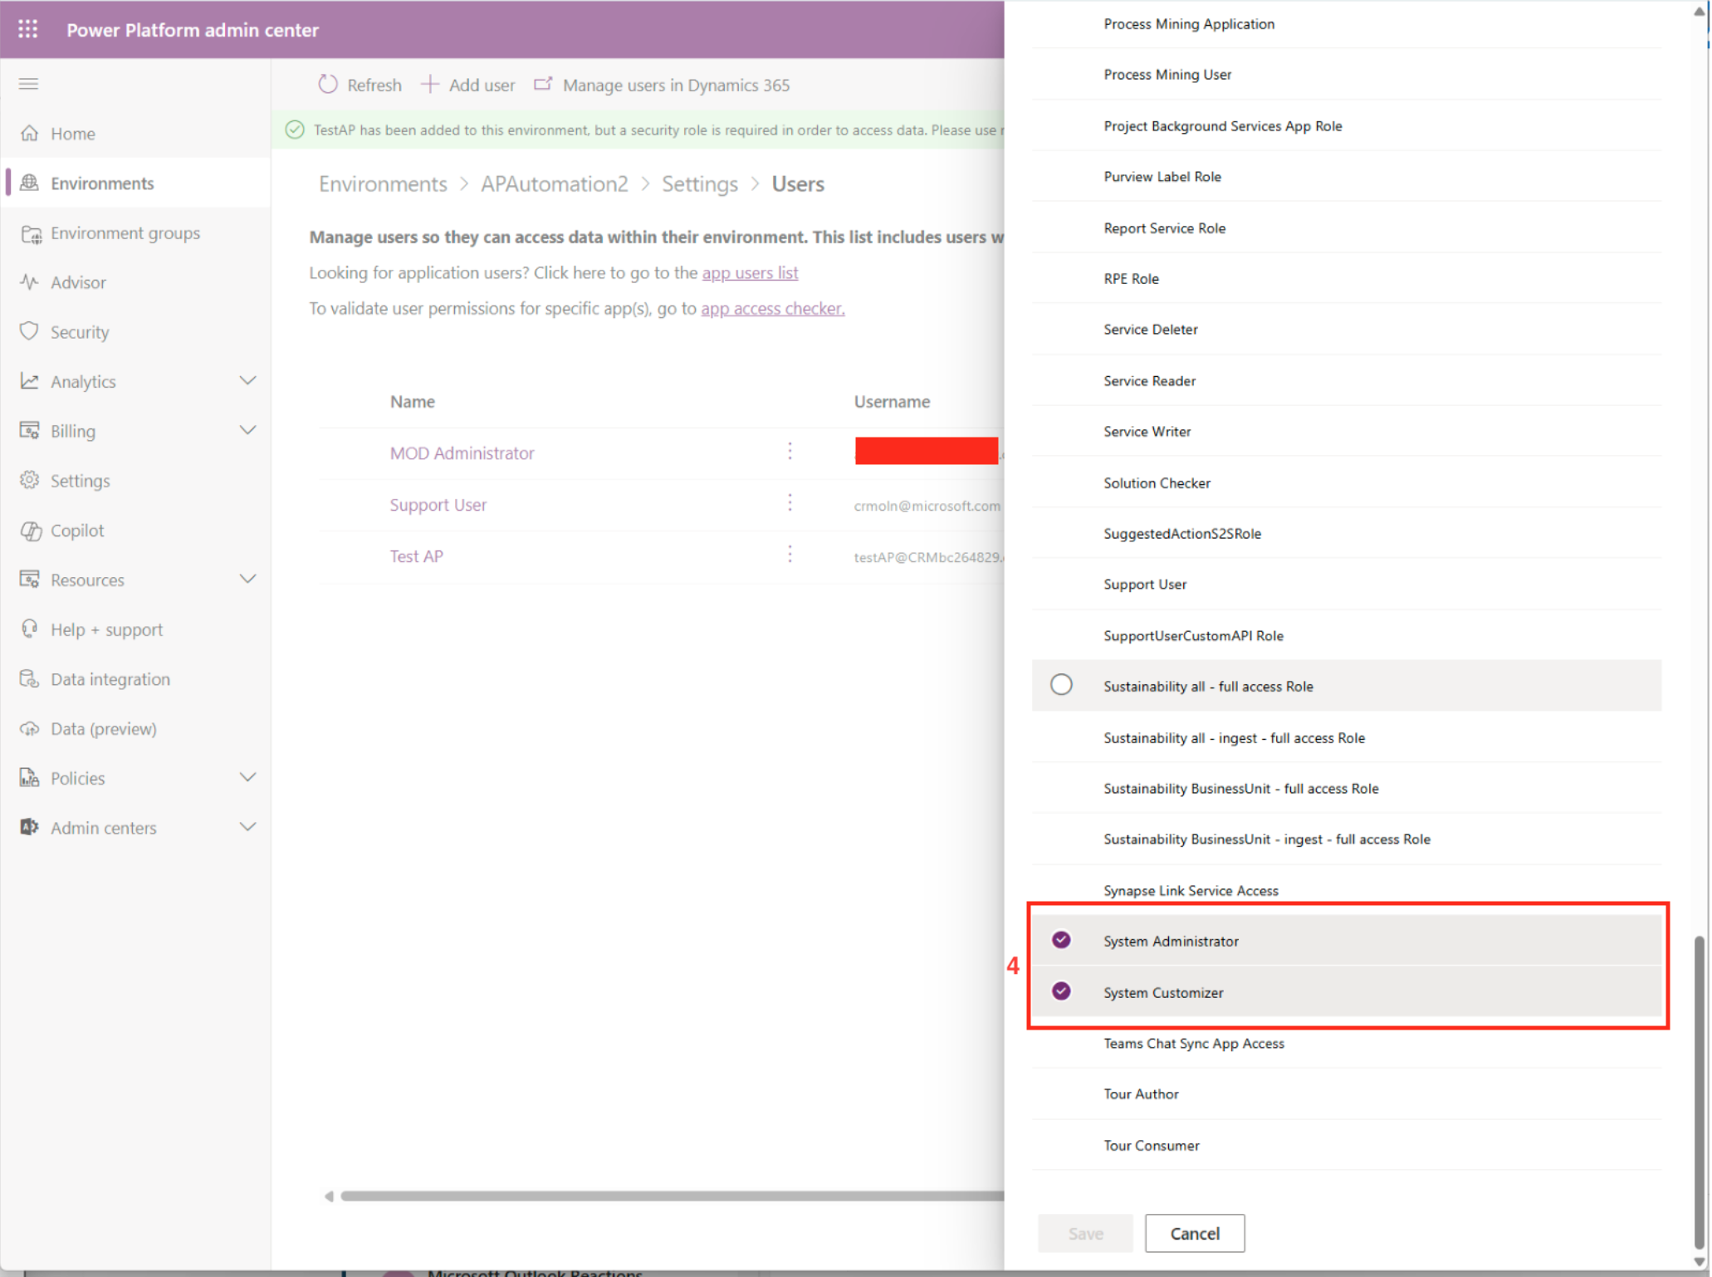Expand the Admin centers section
This screenshot has width=1712, height=1277.
pyautogui.click(x=247, y=828)
